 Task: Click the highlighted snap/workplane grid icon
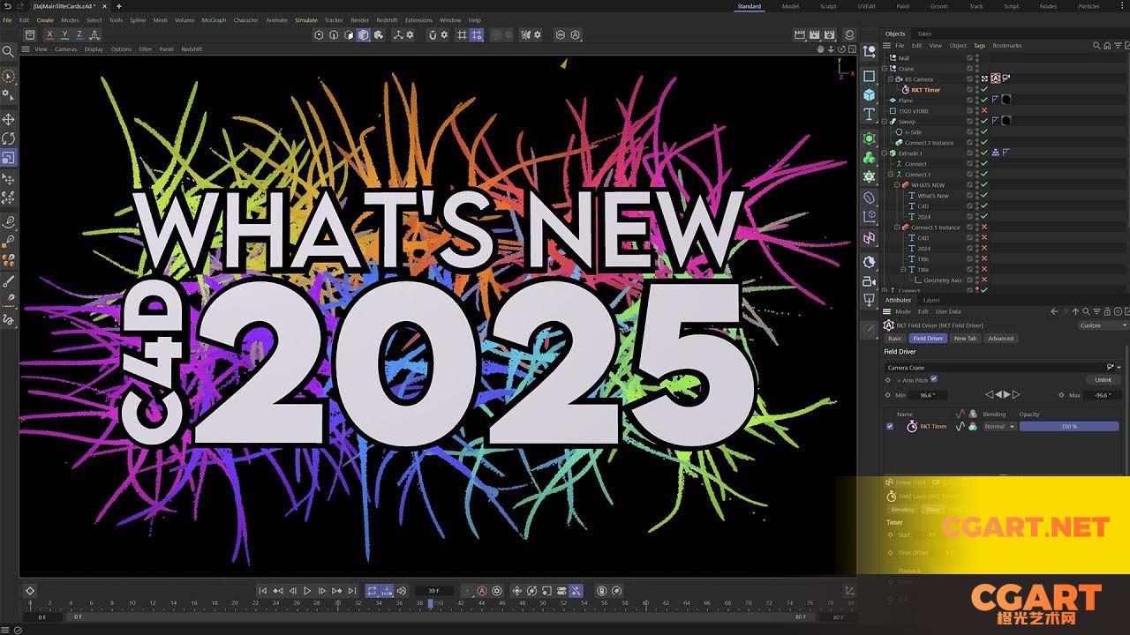(477, 34)
